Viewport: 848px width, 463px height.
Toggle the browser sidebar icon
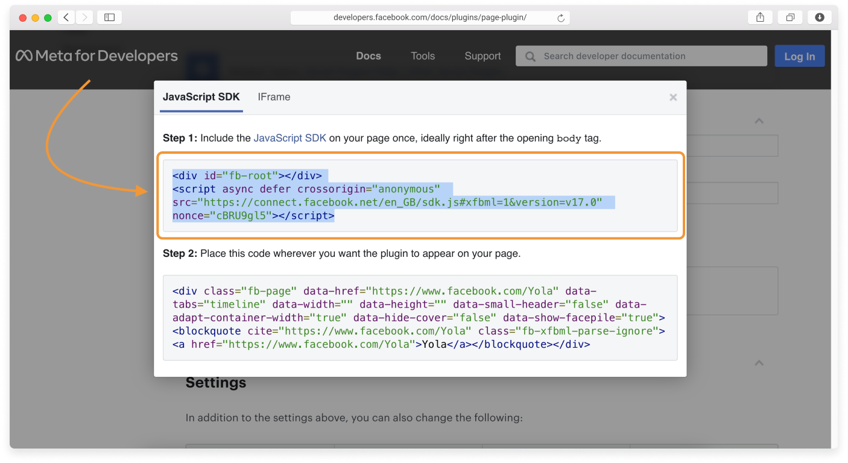coord(109,17)
